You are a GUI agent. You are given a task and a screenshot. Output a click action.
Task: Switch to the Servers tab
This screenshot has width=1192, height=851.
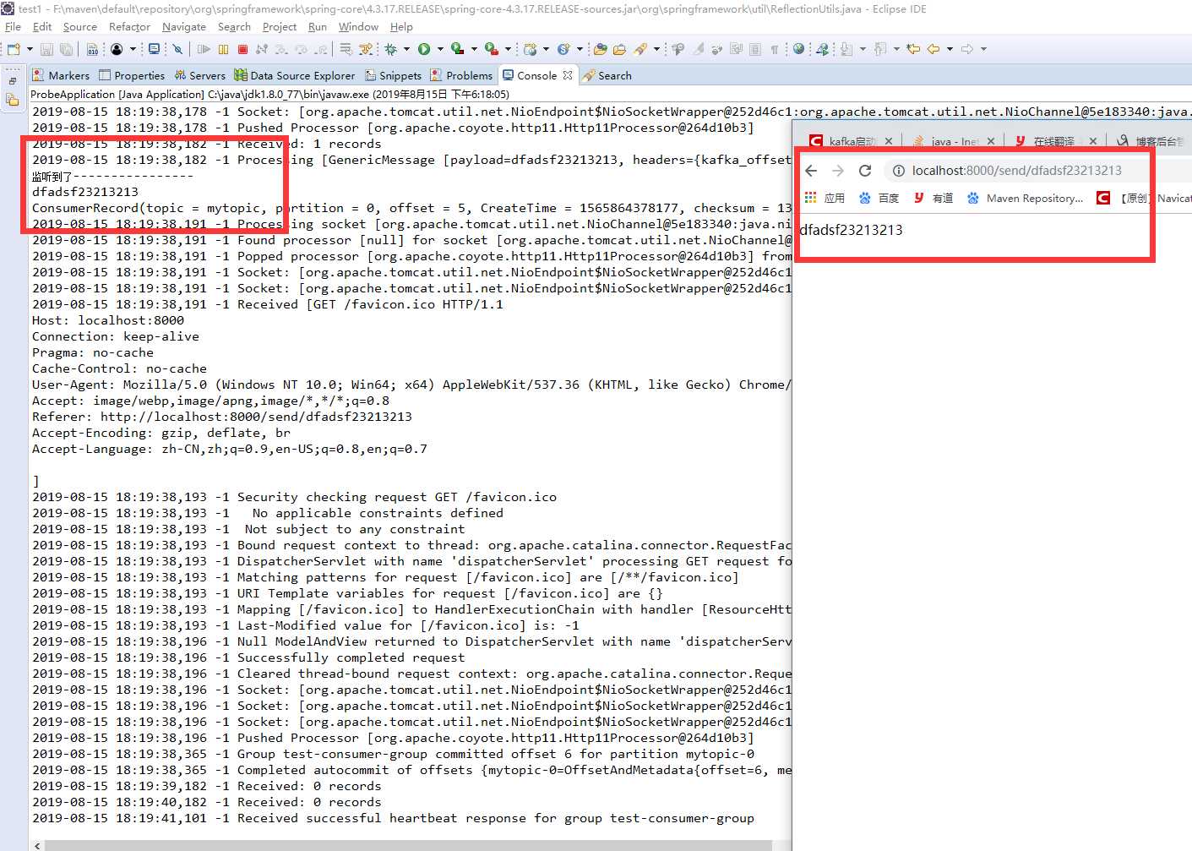(x=200, y=75)
